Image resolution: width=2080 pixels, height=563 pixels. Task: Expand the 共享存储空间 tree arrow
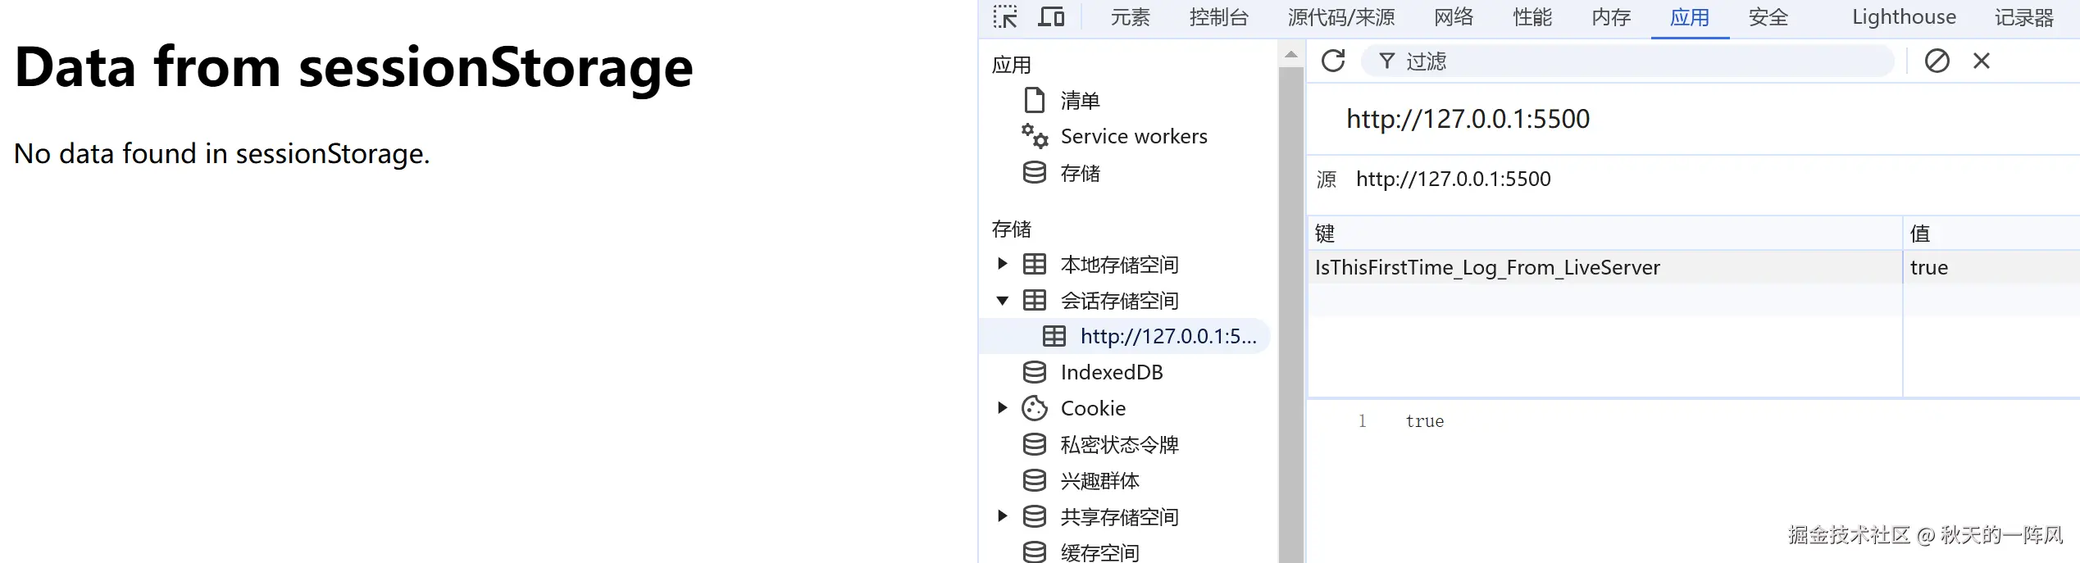coord(1002,515)
